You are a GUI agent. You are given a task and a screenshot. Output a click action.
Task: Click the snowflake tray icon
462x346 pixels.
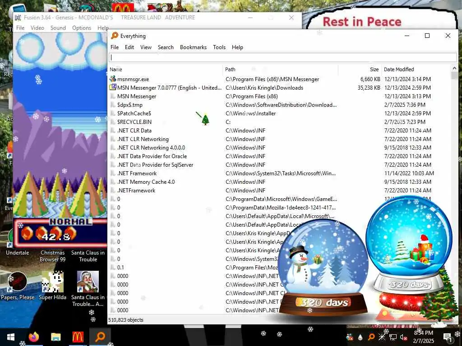[x=382, y=337]
